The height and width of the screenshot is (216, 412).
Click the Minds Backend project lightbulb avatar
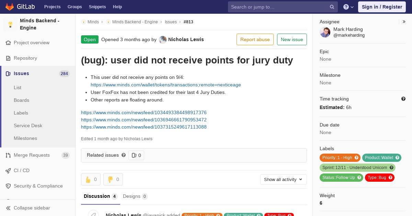click(10, 24)
